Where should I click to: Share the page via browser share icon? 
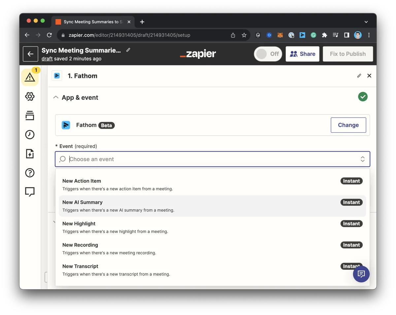click(x=233, y=35)
